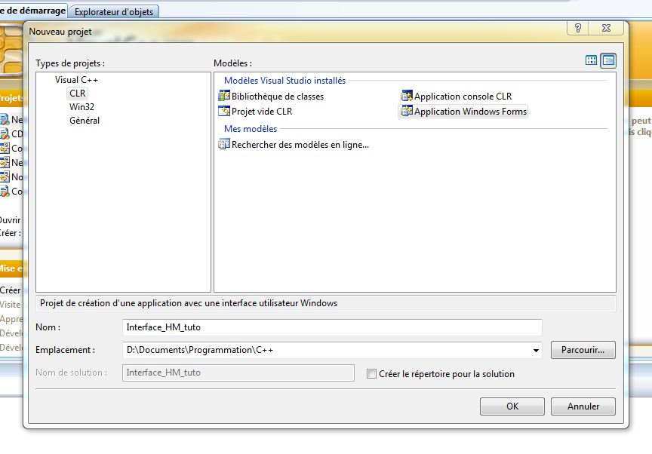Select the Win32 project type
Screen dimensions: 652x454
pyautogui.click(x=81, y=107)
